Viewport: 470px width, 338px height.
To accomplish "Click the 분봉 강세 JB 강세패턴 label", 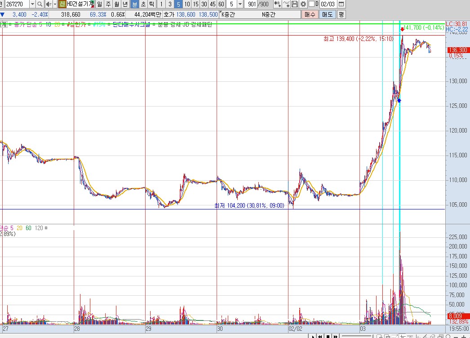I will [x=185, y=24].
